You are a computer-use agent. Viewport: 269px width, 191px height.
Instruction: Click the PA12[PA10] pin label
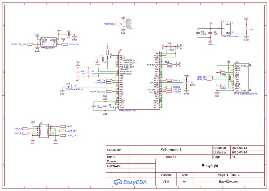153,89
